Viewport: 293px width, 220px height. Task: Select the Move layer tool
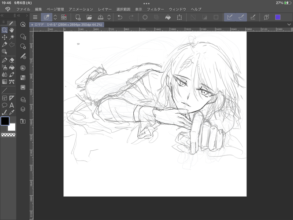4,37
